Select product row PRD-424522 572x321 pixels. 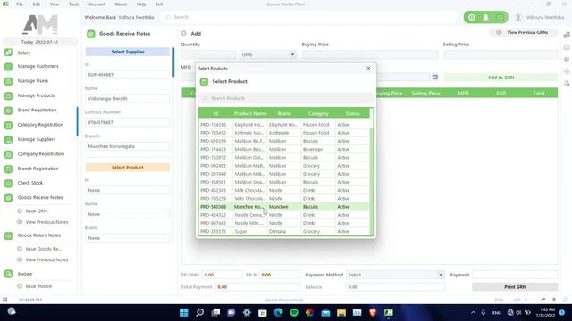[x=284, y=215]
